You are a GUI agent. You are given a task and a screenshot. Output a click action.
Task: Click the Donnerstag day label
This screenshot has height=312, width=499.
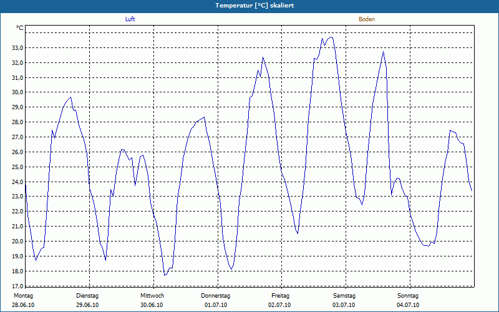pos(215,296)
